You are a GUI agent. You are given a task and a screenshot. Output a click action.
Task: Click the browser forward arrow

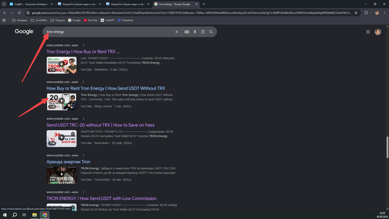(12, 13)
